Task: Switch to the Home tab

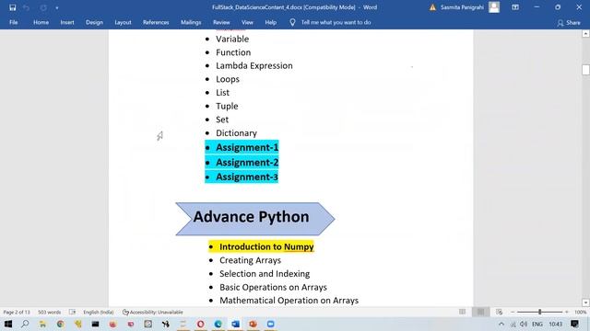Action: (41, 22)
